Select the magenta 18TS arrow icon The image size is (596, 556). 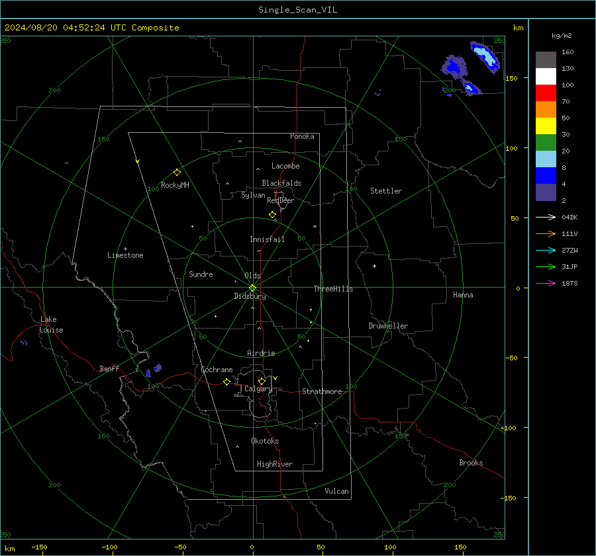pyautogui.click(x=546, y=283)
